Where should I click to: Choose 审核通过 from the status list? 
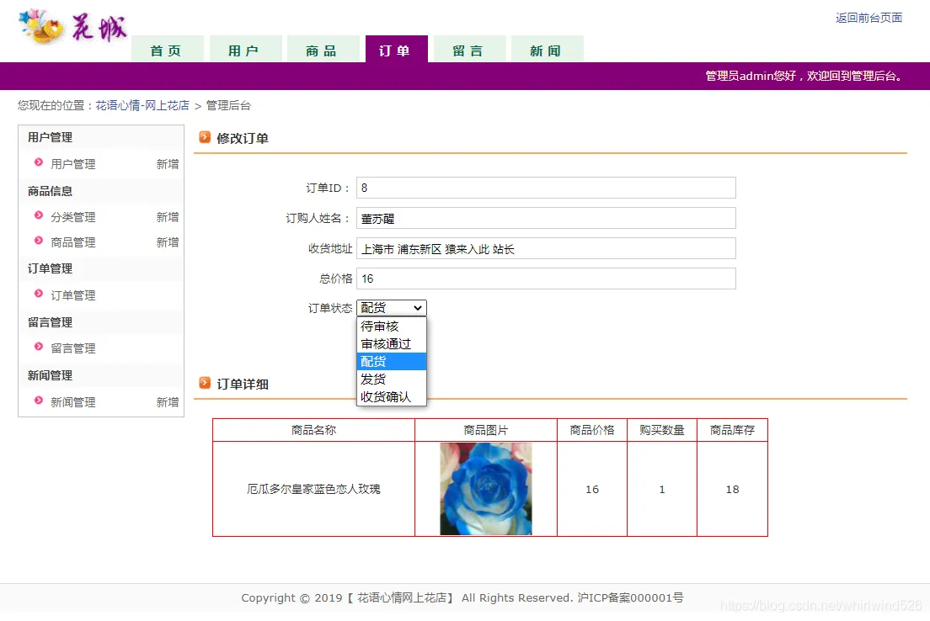click(x=392, y=343)
